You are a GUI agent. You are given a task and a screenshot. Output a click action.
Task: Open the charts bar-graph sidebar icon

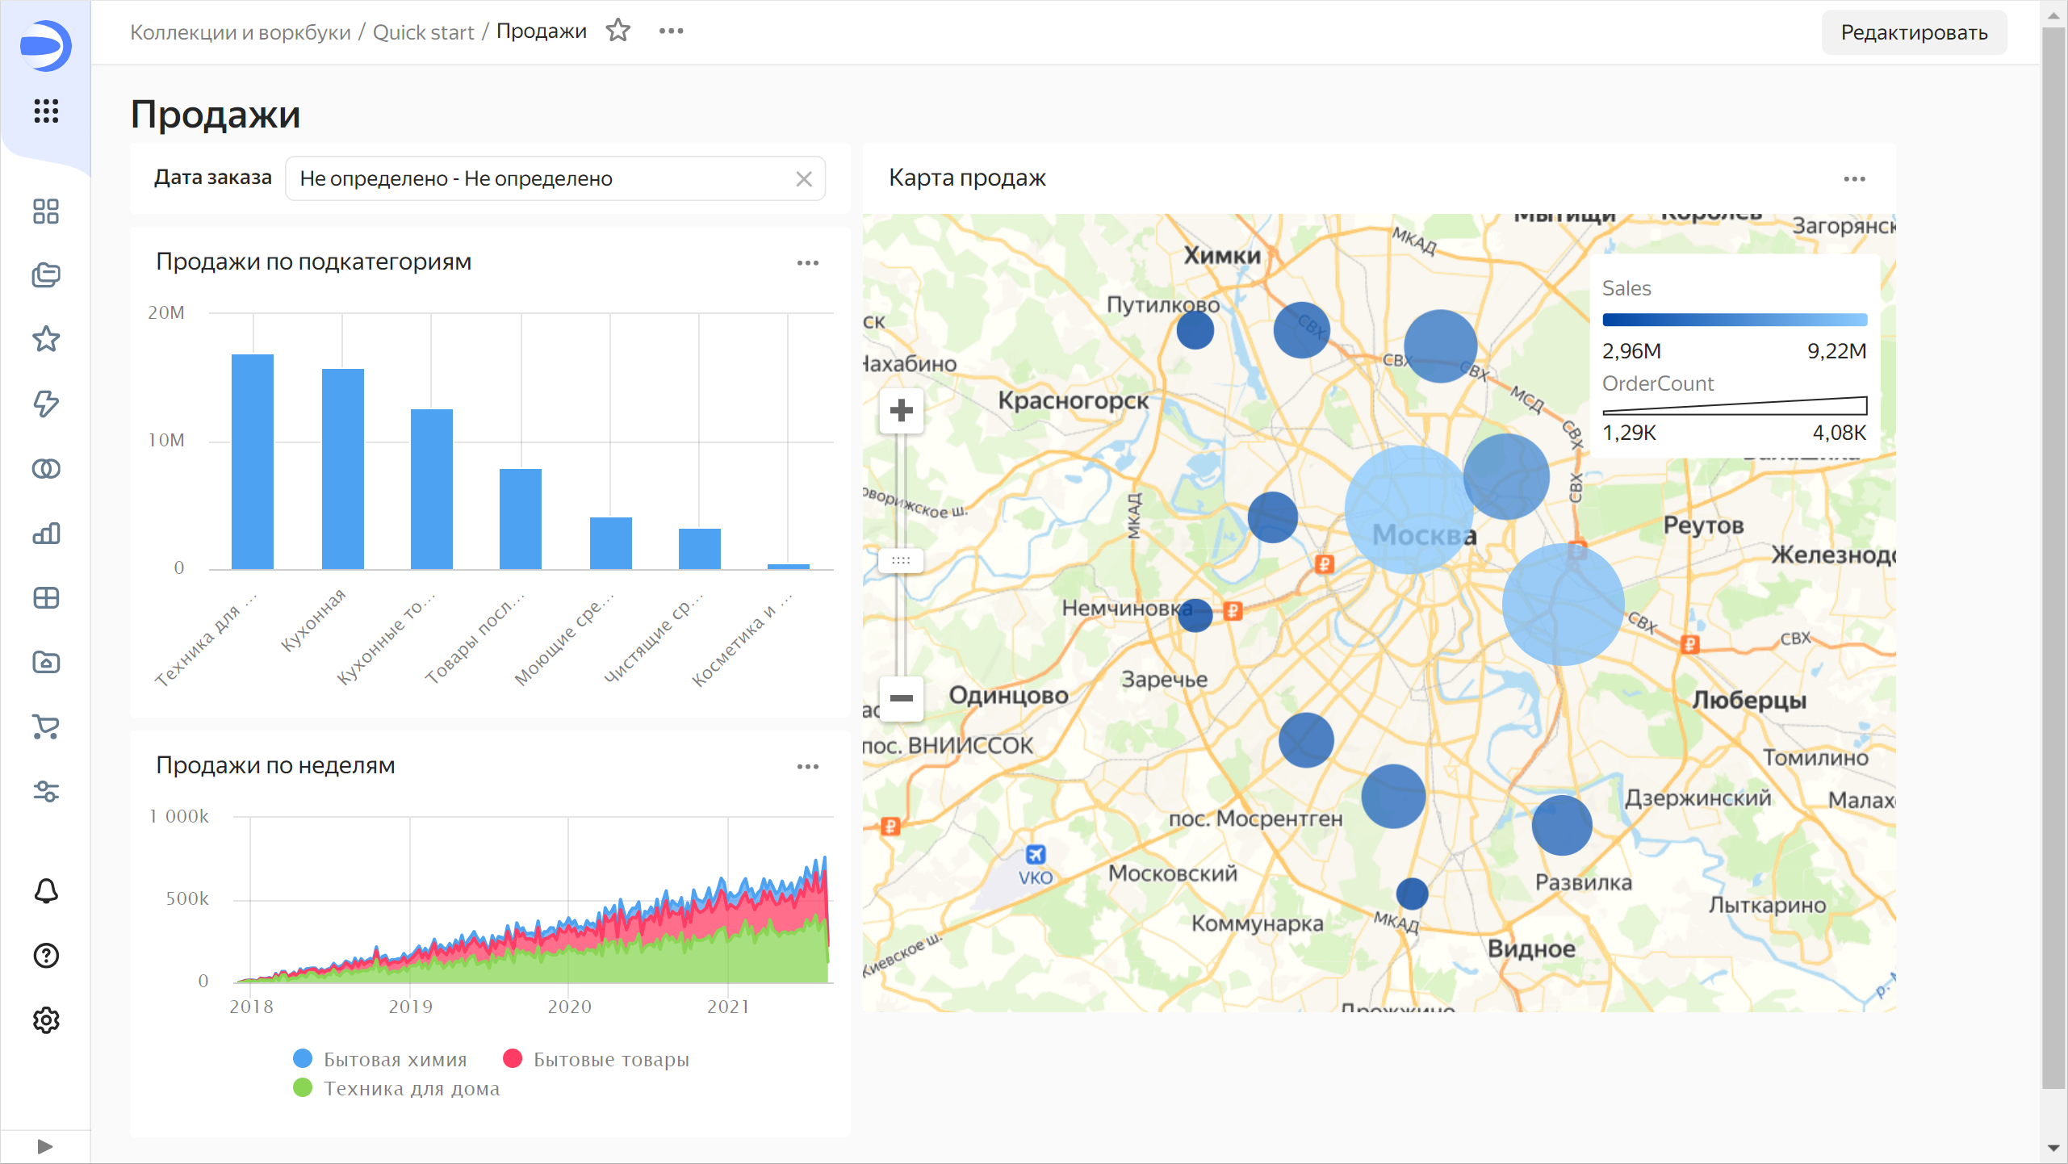point(46,533)
